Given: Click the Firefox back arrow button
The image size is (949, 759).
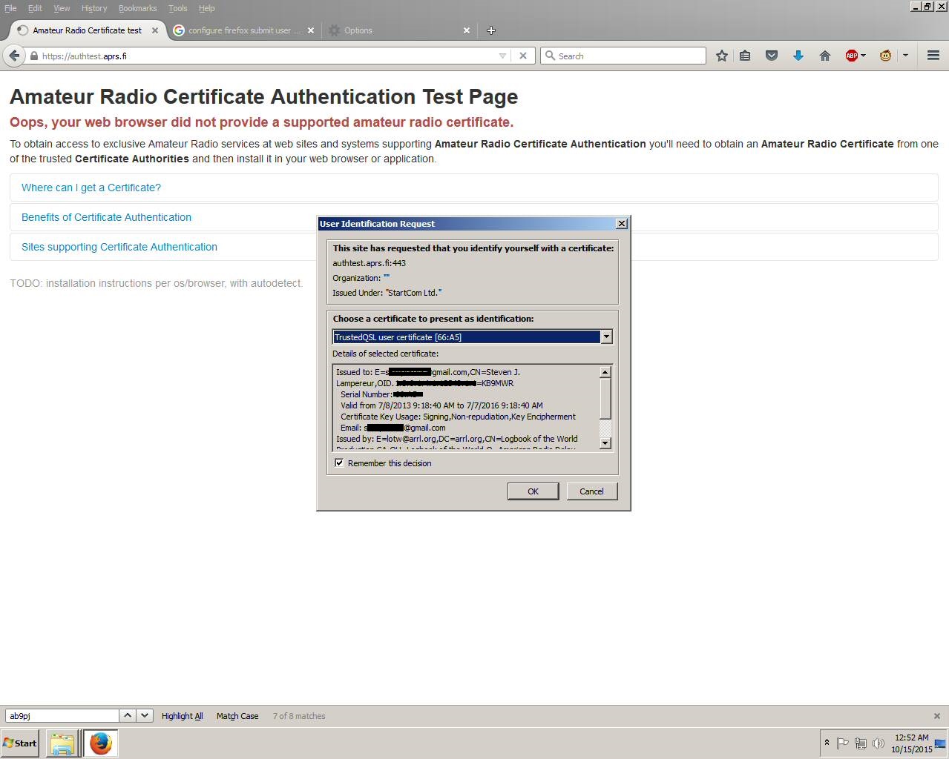Looking at the screenshot, I should [14, 56].
